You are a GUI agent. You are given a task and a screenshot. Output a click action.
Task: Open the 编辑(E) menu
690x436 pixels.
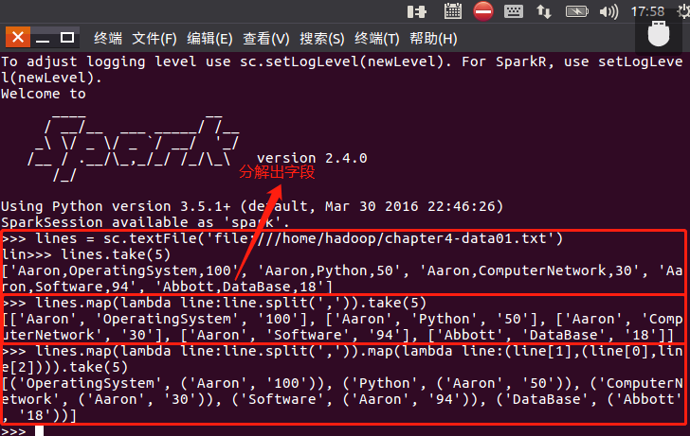click(x=209, y=39)
